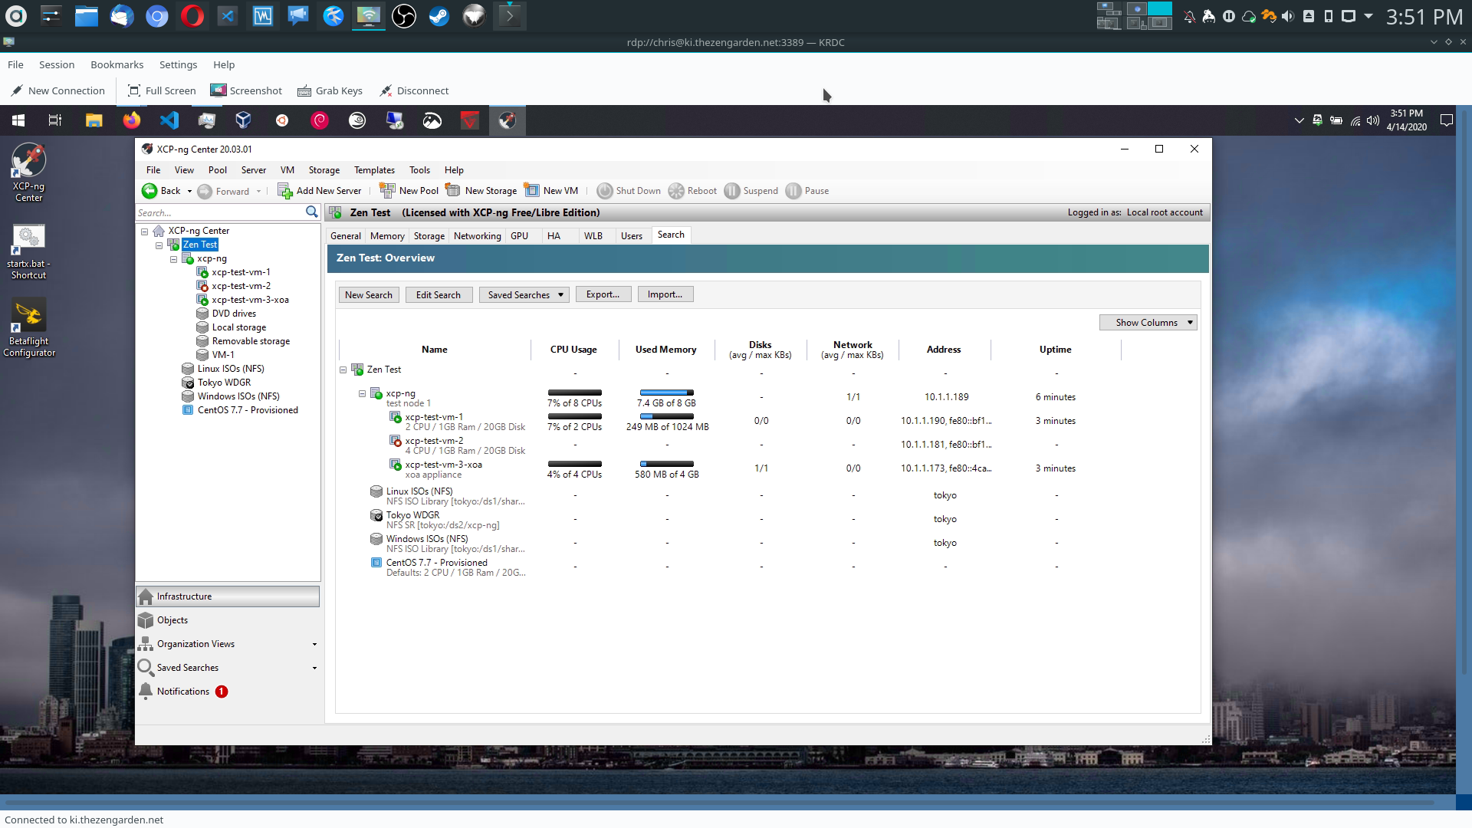Click the Suspend toolbar button
Viewport: 1472px width, 828px height.
751,191
